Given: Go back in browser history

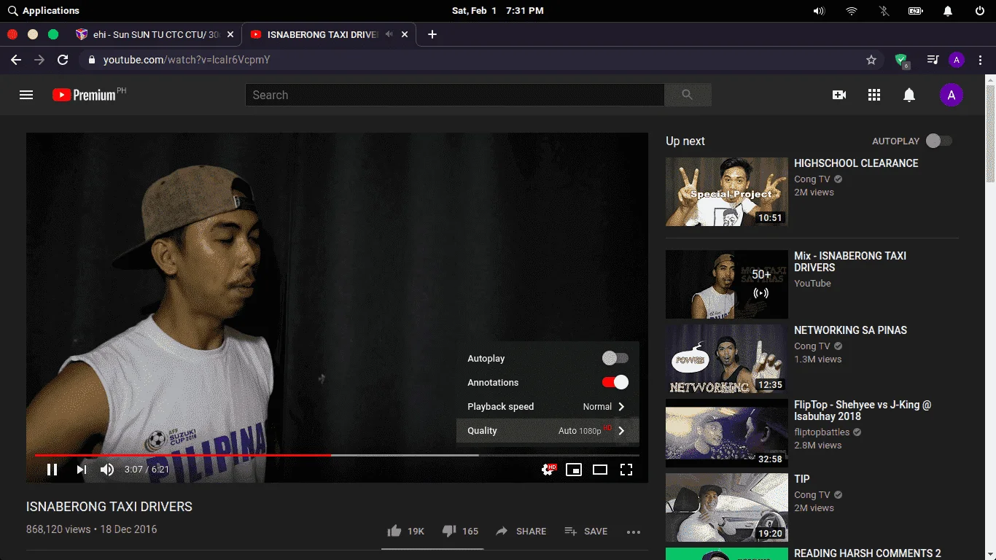Looking at the screenshot, I should click(x=16, y=60).
